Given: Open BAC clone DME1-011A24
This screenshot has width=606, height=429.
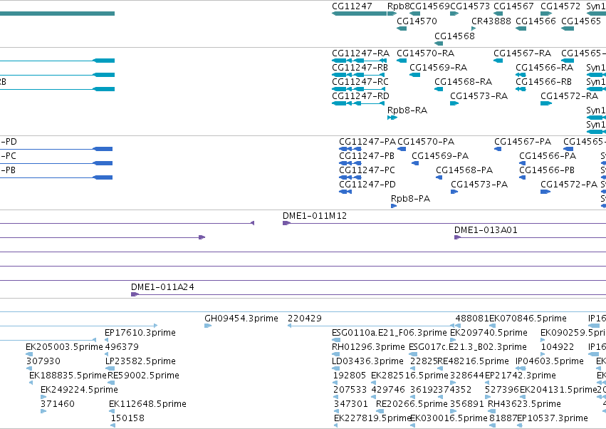Looking at the screenshot, I should coord(162,287).
